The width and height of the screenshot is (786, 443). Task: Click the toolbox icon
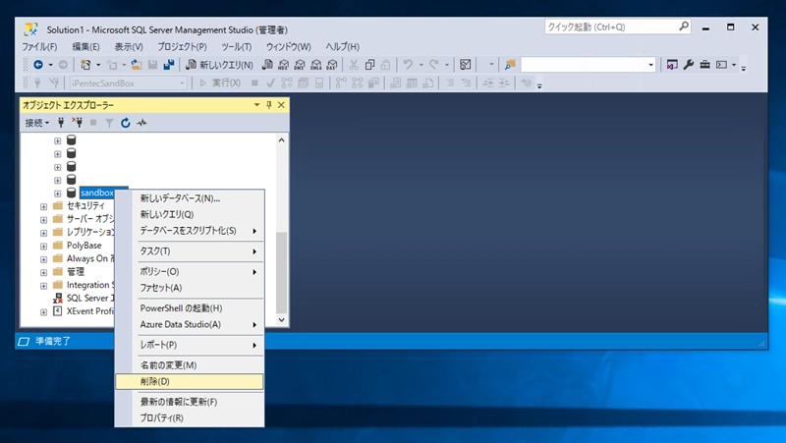coord(704,65)
